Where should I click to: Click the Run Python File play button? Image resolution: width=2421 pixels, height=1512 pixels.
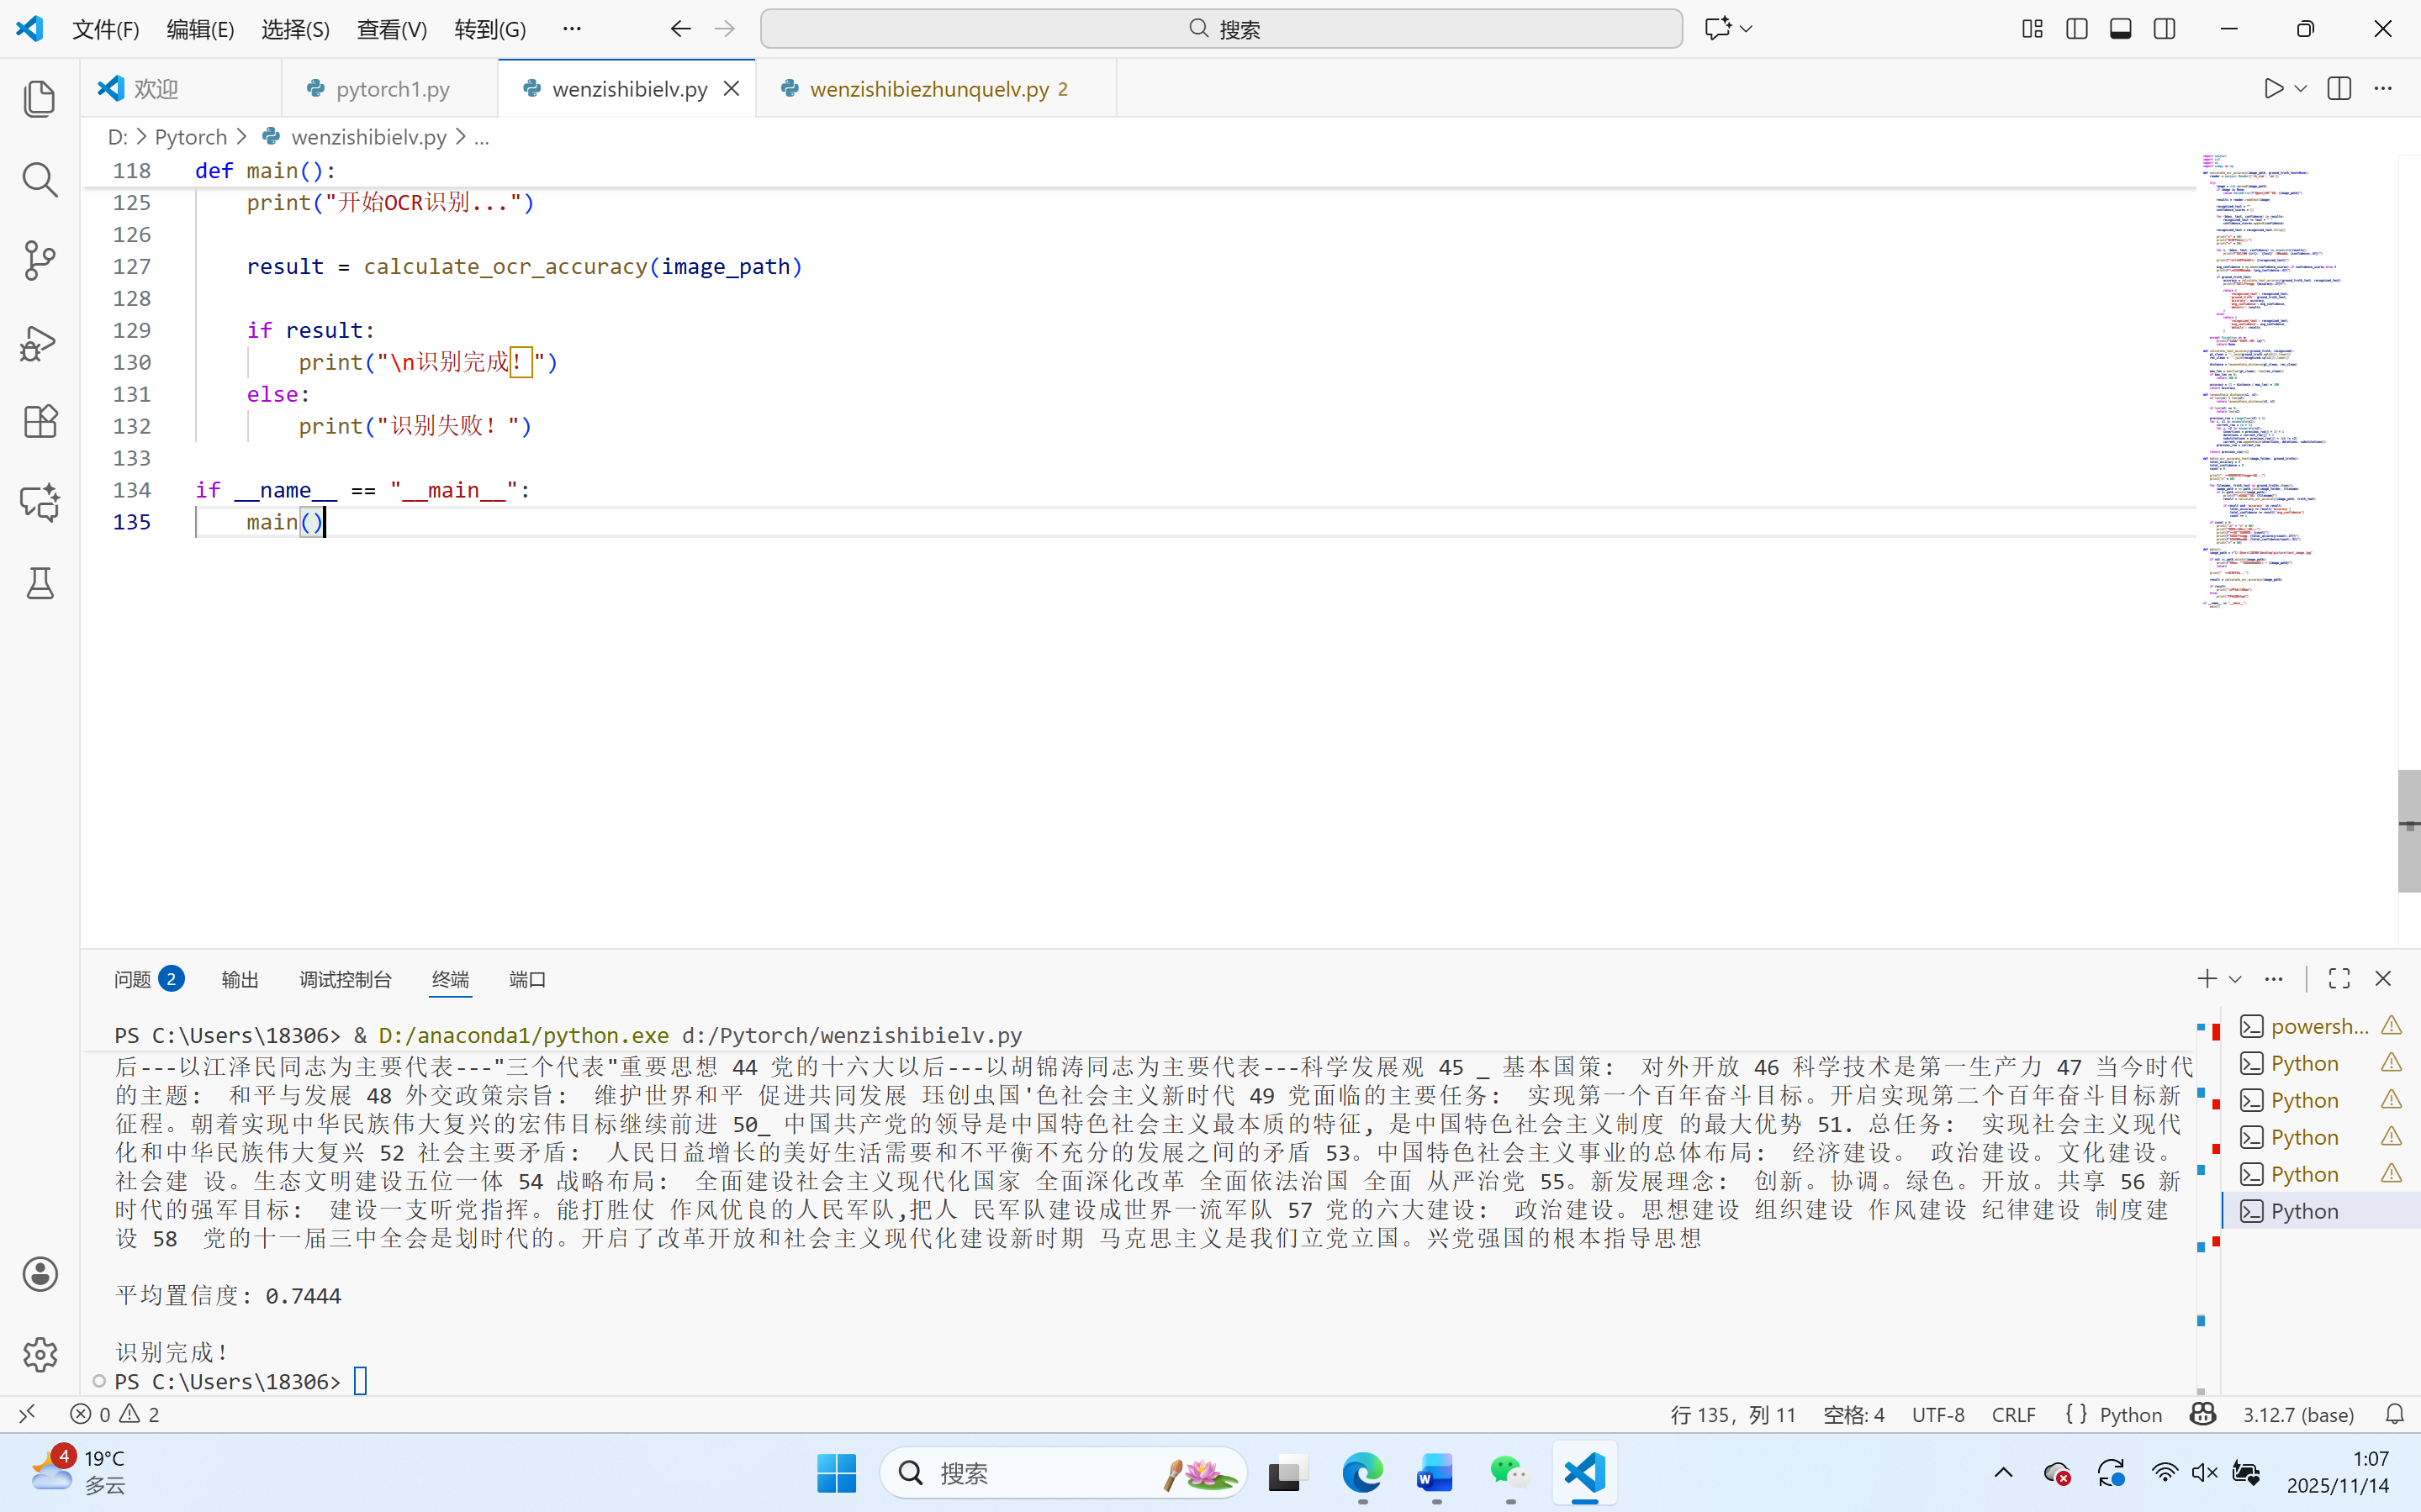click(2273, 89)
